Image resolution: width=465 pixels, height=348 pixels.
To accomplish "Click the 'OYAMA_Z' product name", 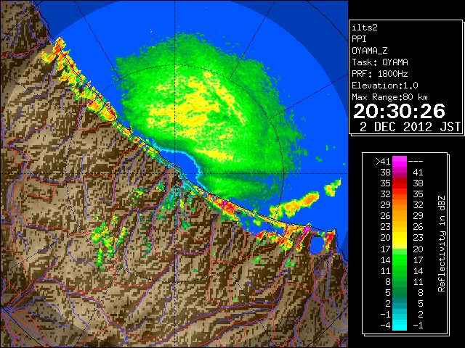I will 370,51.
